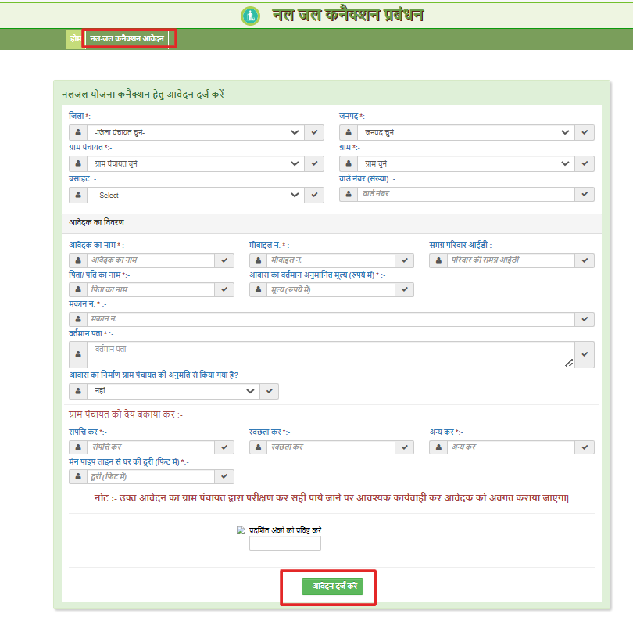The height and width of the screenshot is (628, 633).
Task: Click checkmark icon beside जनपद dropdown
Action: point(585,132)
